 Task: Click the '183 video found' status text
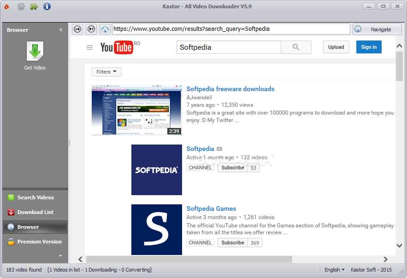(x=24, y=270)
